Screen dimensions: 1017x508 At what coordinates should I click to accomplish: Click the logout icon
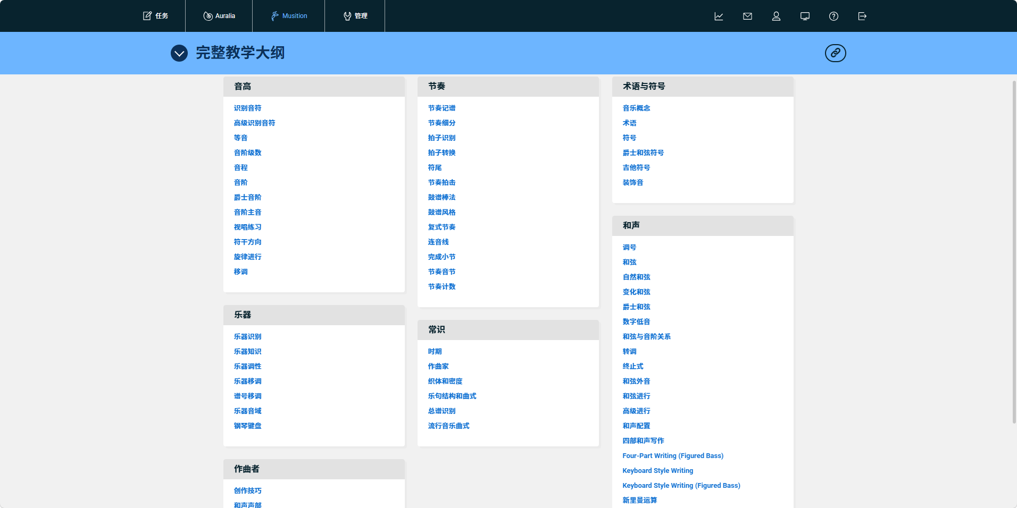tap(862, 16)
